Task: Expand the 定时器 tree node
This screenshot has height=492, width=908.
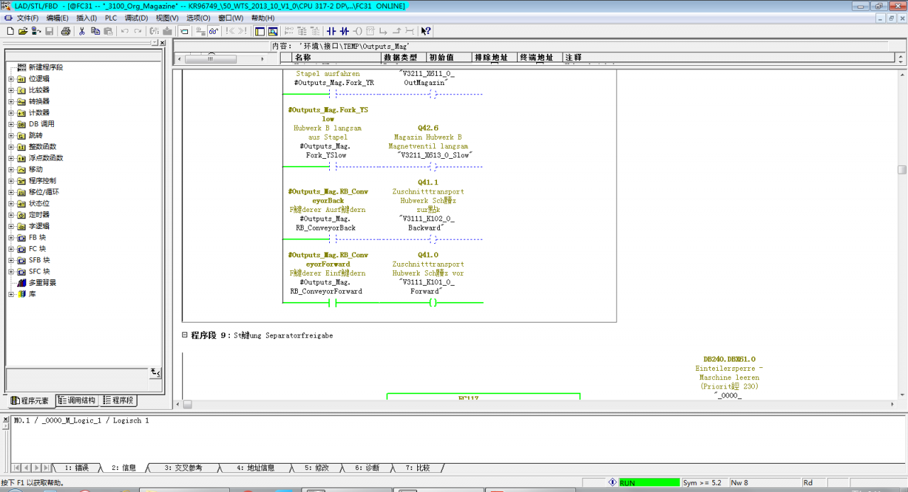Action: pos(11,215)
